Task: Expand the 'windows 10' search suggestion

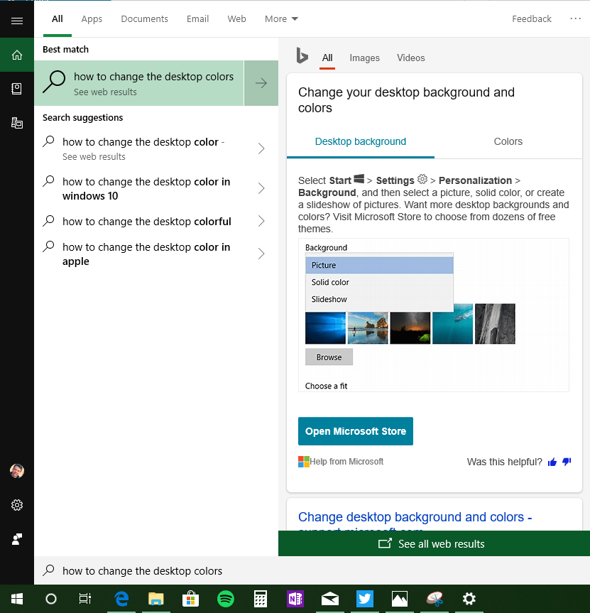Action: click(261, 188)
